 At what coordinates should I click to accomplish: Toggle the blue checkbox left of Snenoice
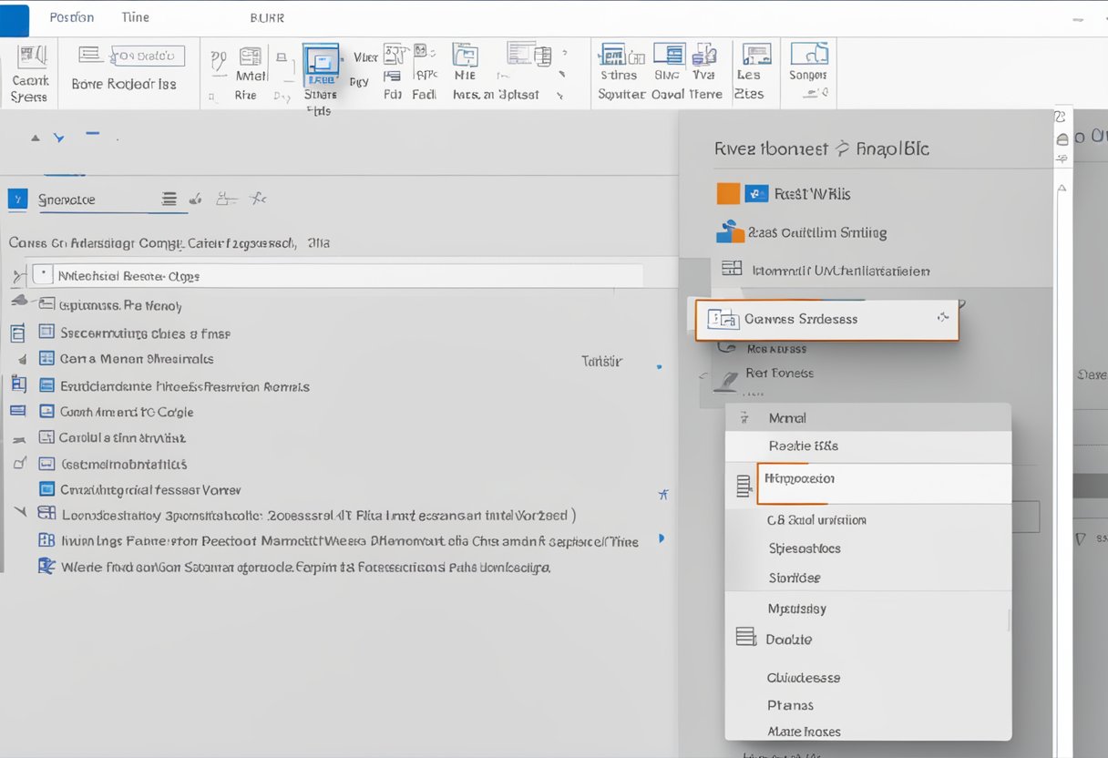click(x=17, y=200)
